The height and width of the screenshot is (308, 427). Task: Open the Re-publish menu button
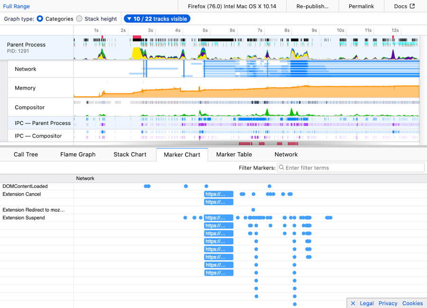click(x=312, y=6)
